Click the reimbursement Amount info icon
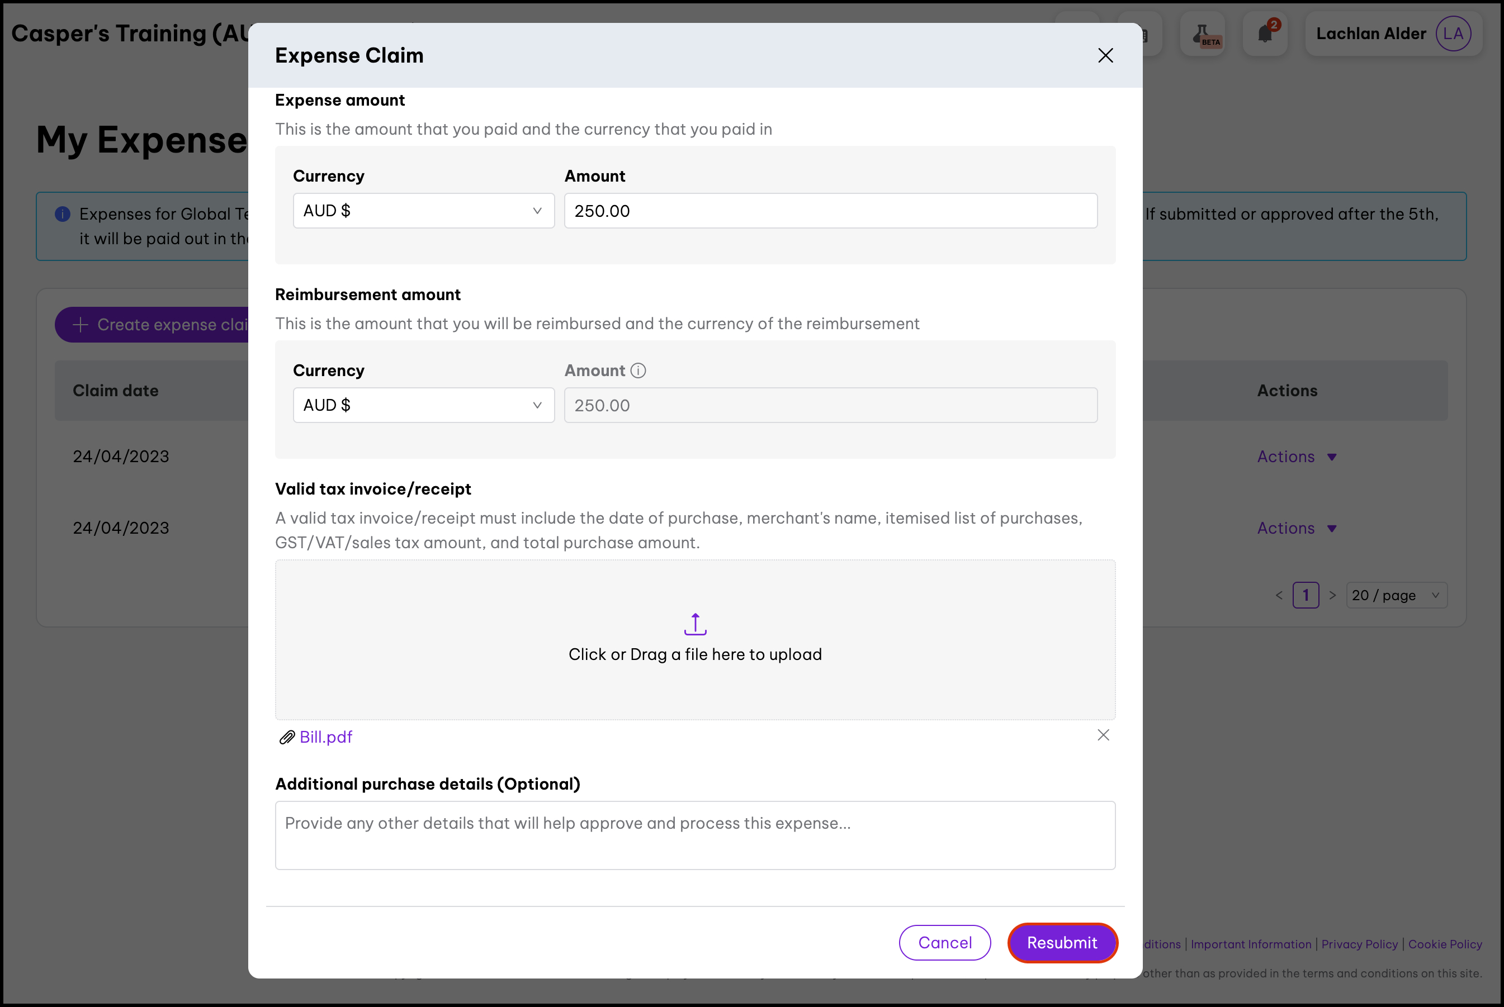The width and height of the screenshot is (1504, 1007). point(638,370)
